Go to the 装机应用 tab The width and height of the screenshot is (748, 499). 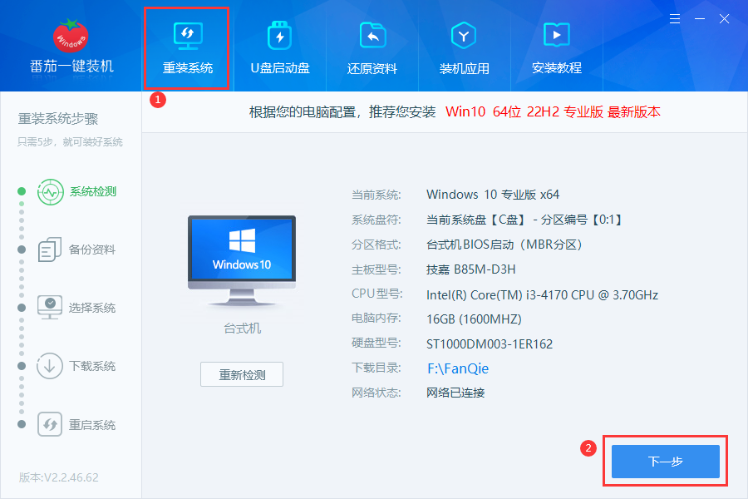point(464,48)
